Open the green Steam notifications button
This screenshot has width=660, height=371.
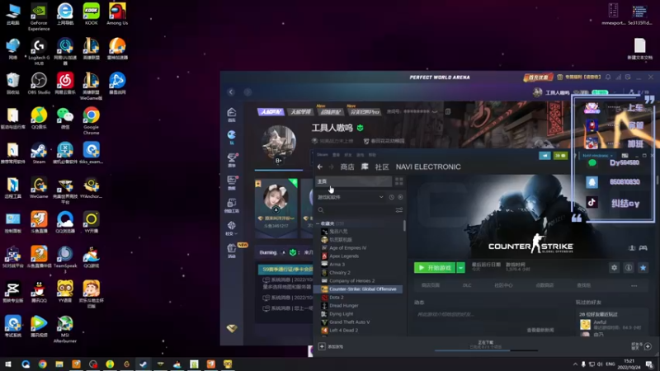pos(560,156)
